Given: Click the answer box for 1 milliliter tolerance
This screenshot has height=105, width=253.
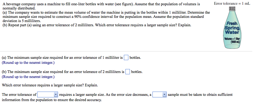Looking at the screenshot, I should tap(126, 58).
